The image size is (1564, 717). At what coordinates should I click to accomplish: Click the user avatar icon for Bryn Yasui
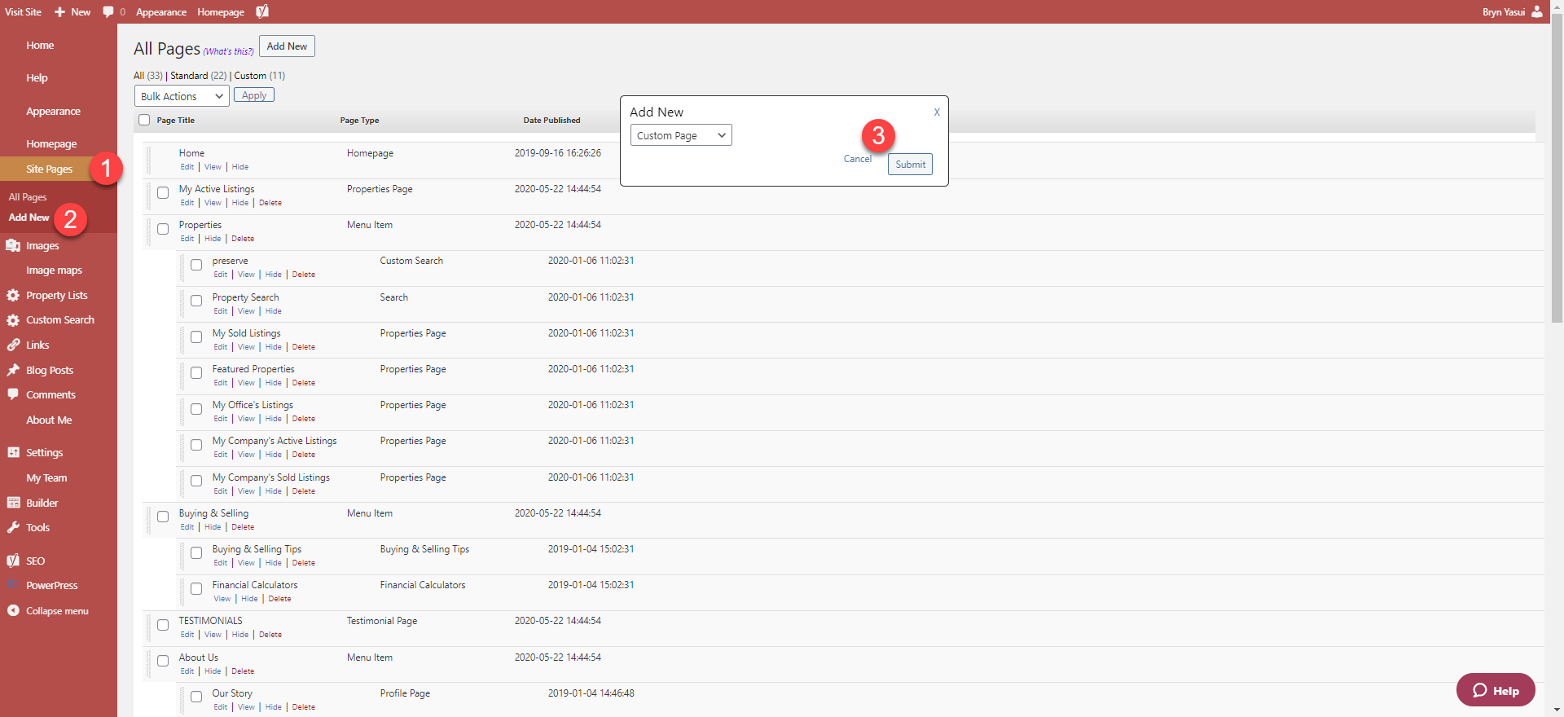[1536, 11]
